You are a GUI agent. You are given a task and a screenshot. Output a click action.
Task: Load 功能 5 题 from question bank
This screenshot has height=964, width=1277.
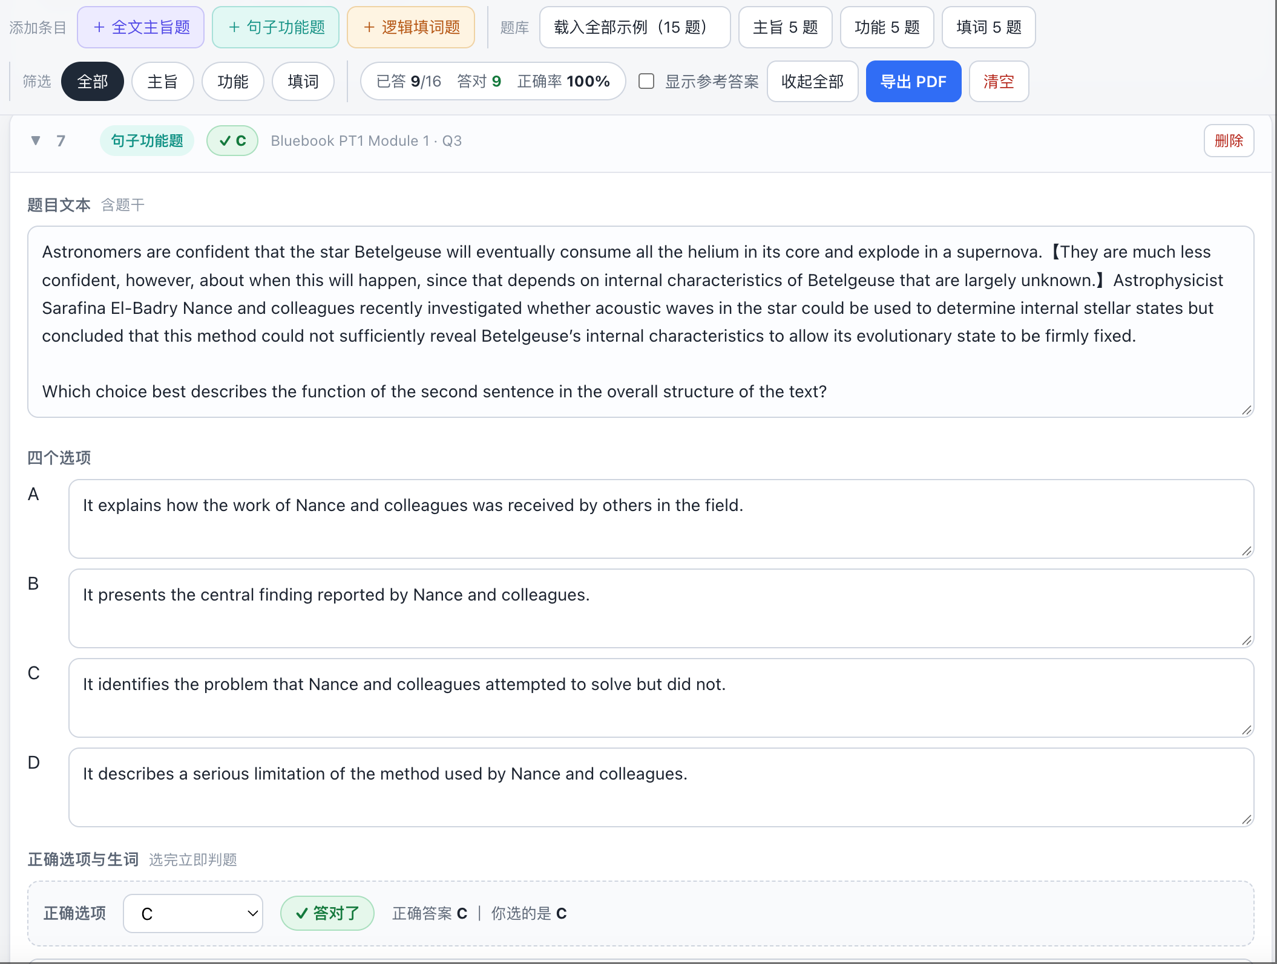[887, 27]
